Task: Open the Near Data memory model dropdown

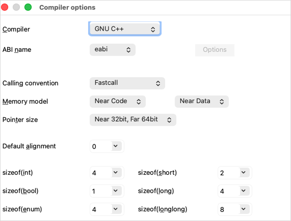Action: pyautogui.click(x=202, y=101)
